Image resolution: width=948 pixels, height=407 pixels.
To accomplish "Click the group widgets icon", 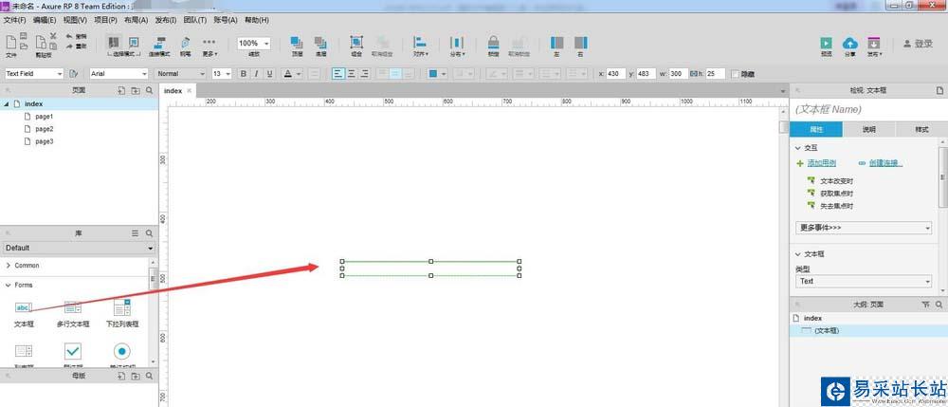I will [x=356, y=43].
